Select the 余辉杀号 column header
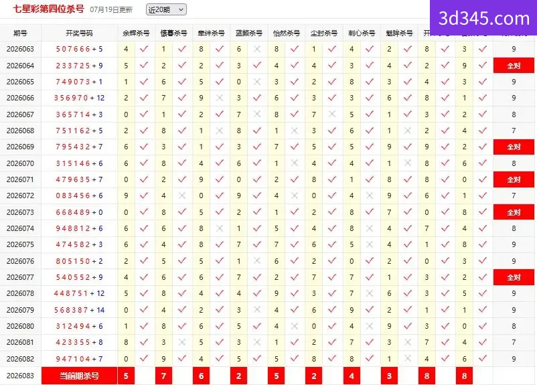Screen dimensions: 537x385 (x=136, y=33)
